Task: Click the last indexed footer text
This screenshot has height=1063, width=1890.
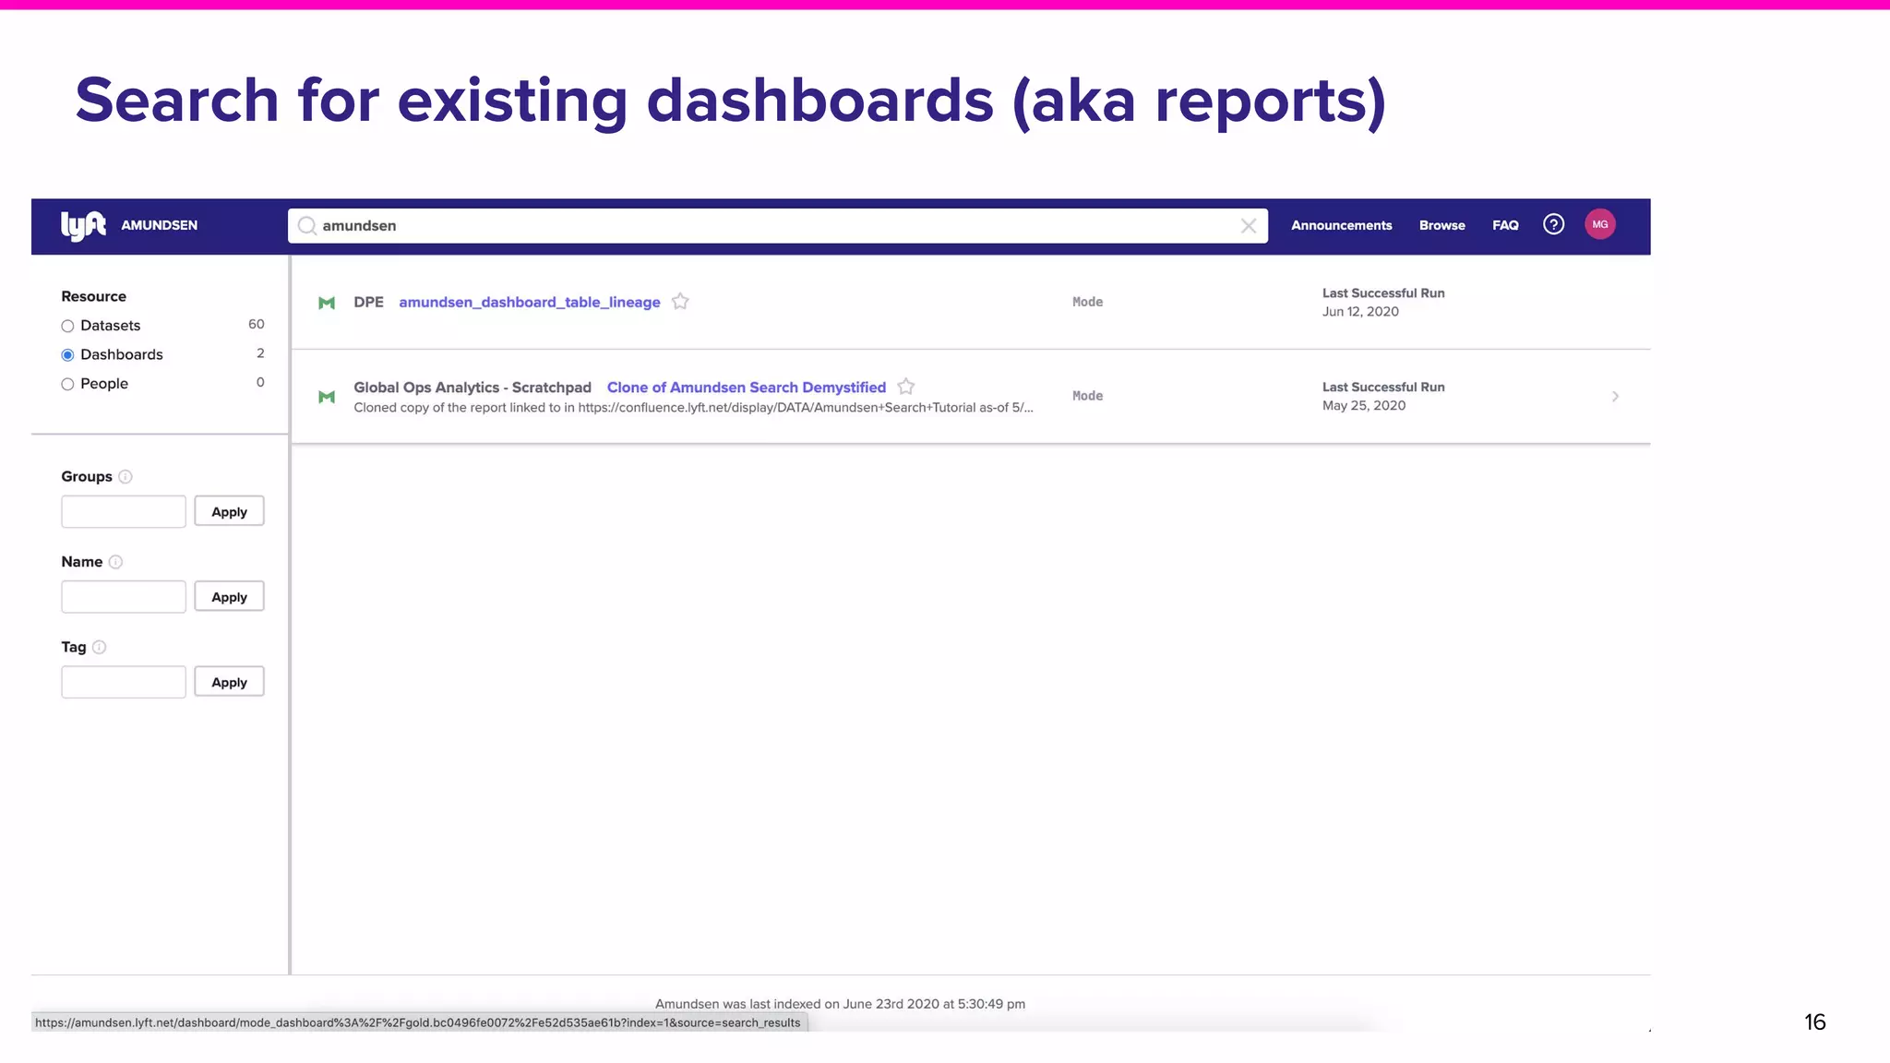Action: click(x=840, y=1004)
